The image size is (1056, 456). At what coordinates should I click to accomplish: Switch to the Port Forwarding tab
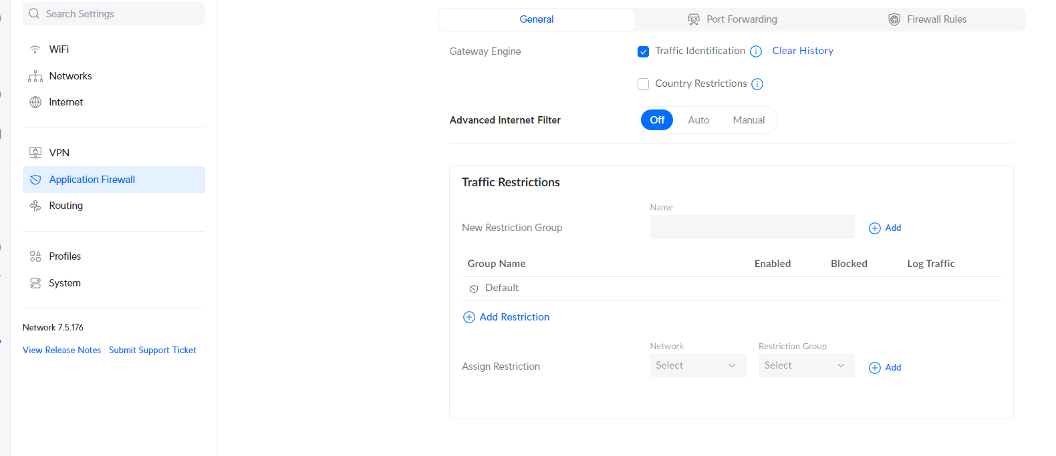[x=733, y=19]
